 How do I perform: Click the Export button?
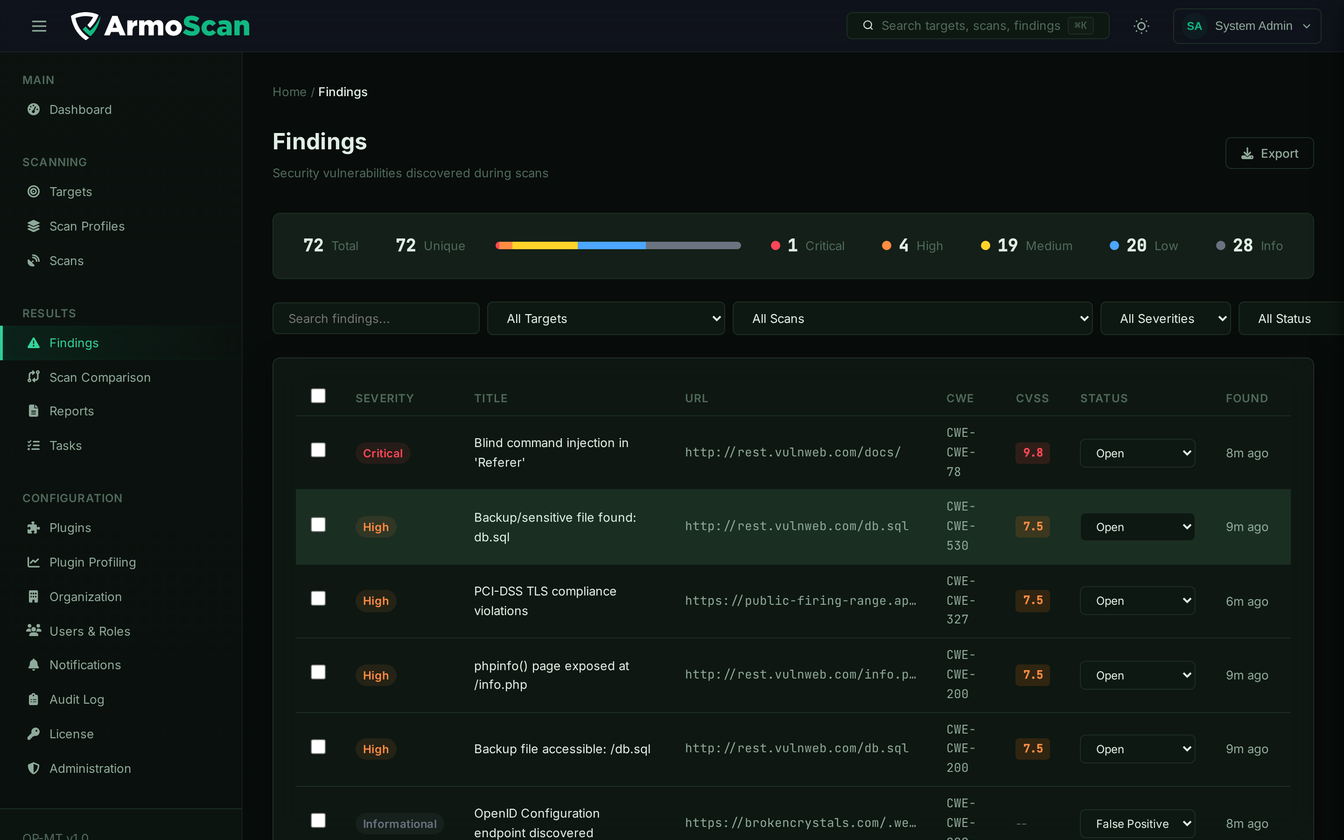pyautogui.click(x=1269, y=154)
